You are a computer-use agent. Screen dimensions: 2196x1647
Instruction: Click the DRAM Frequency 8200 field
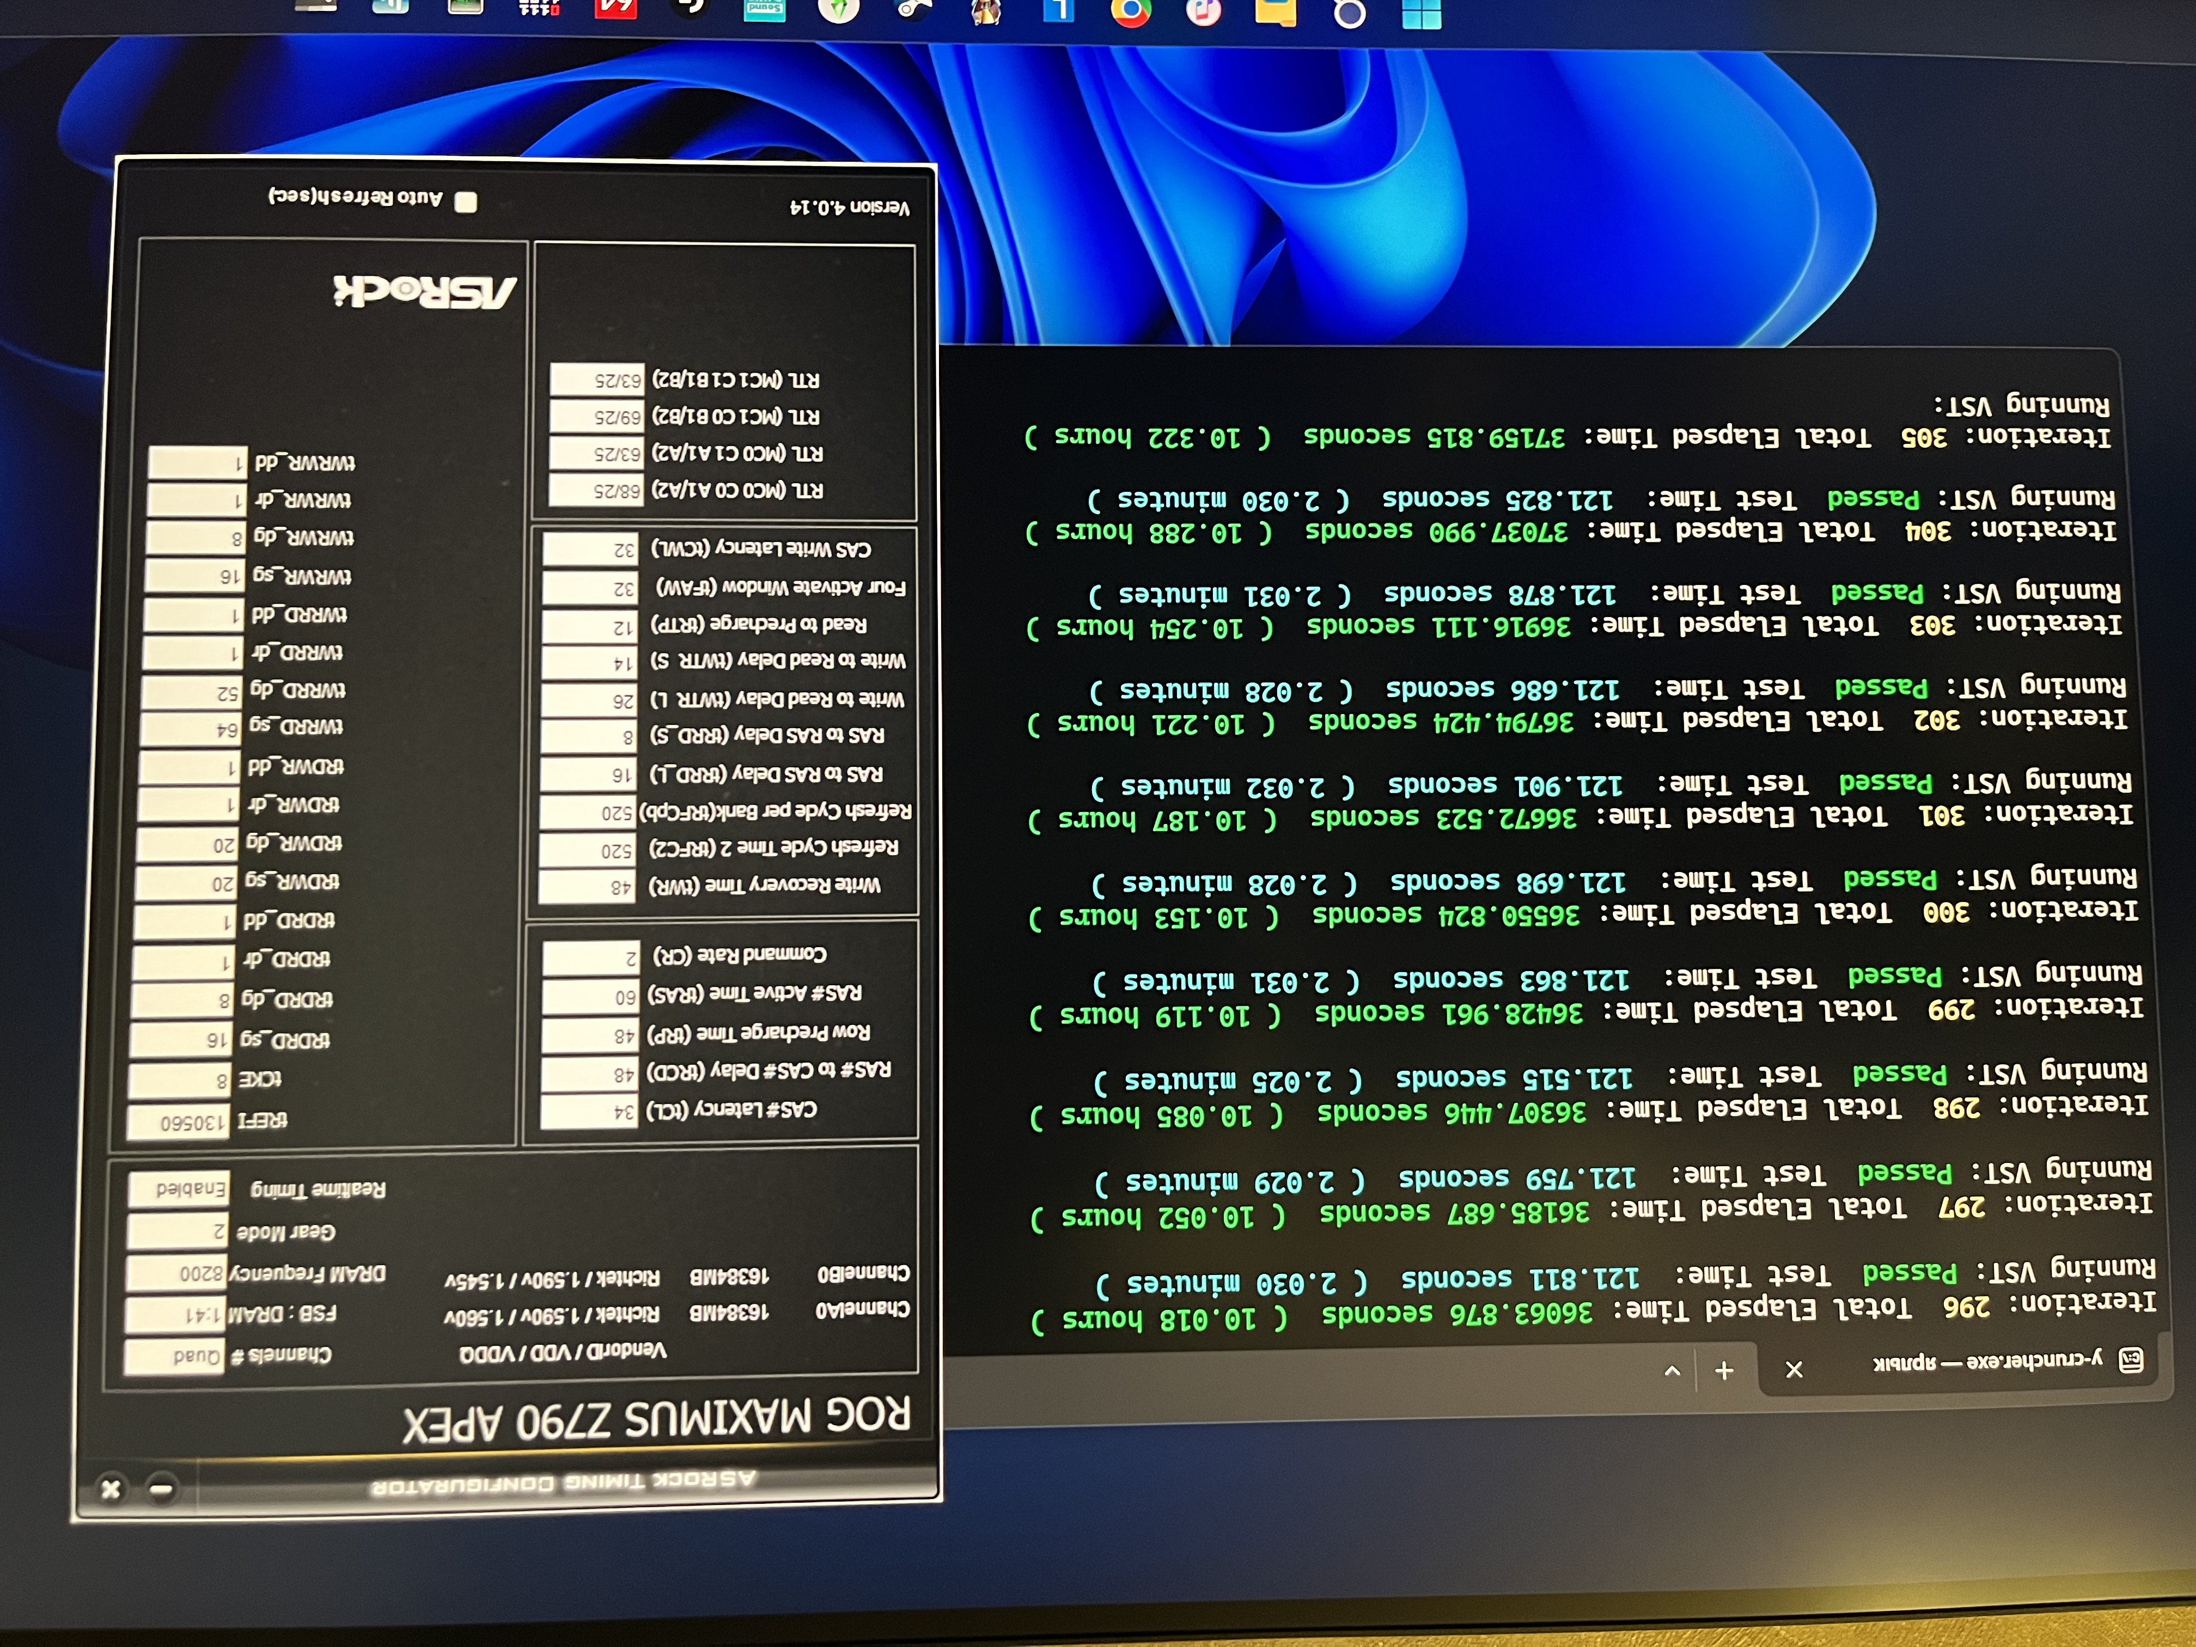179,1273
